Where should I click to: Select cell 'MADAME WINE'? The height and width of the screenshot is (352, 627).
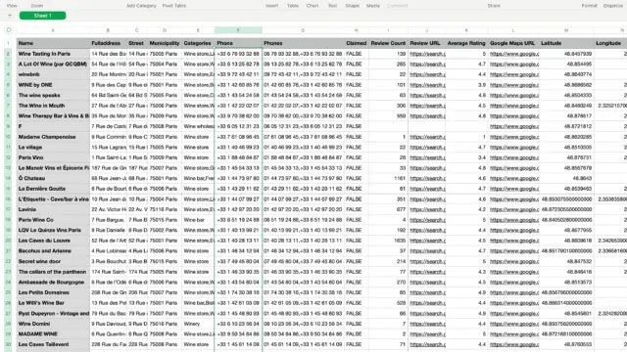[53, 333]
